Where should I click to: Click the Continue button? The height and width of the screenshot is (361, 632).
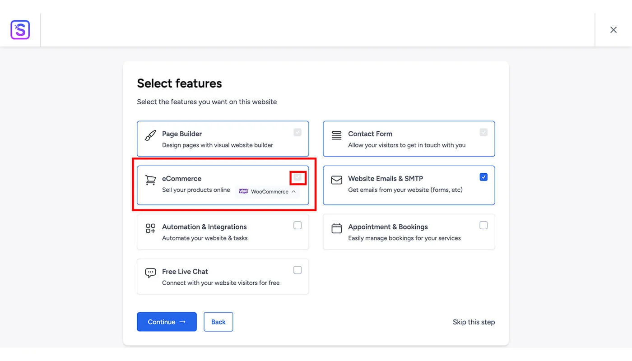167,322
